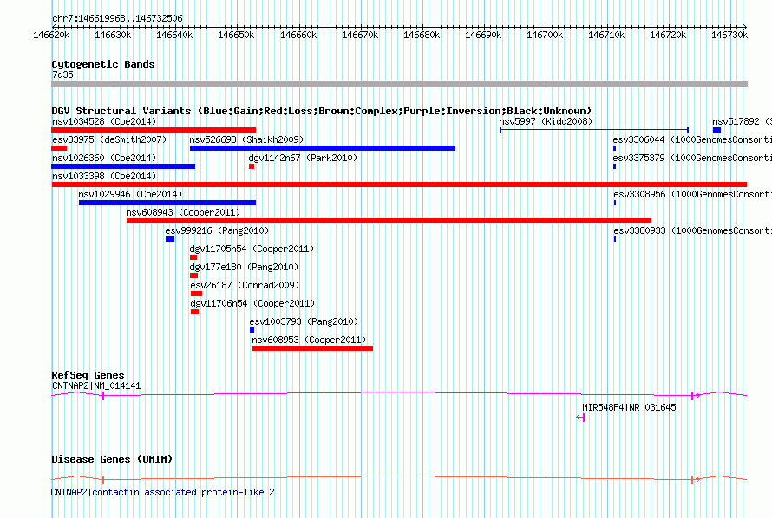Select the 146650k ruler position
This screenshot has width=772, height=518.
click(236, 35)
